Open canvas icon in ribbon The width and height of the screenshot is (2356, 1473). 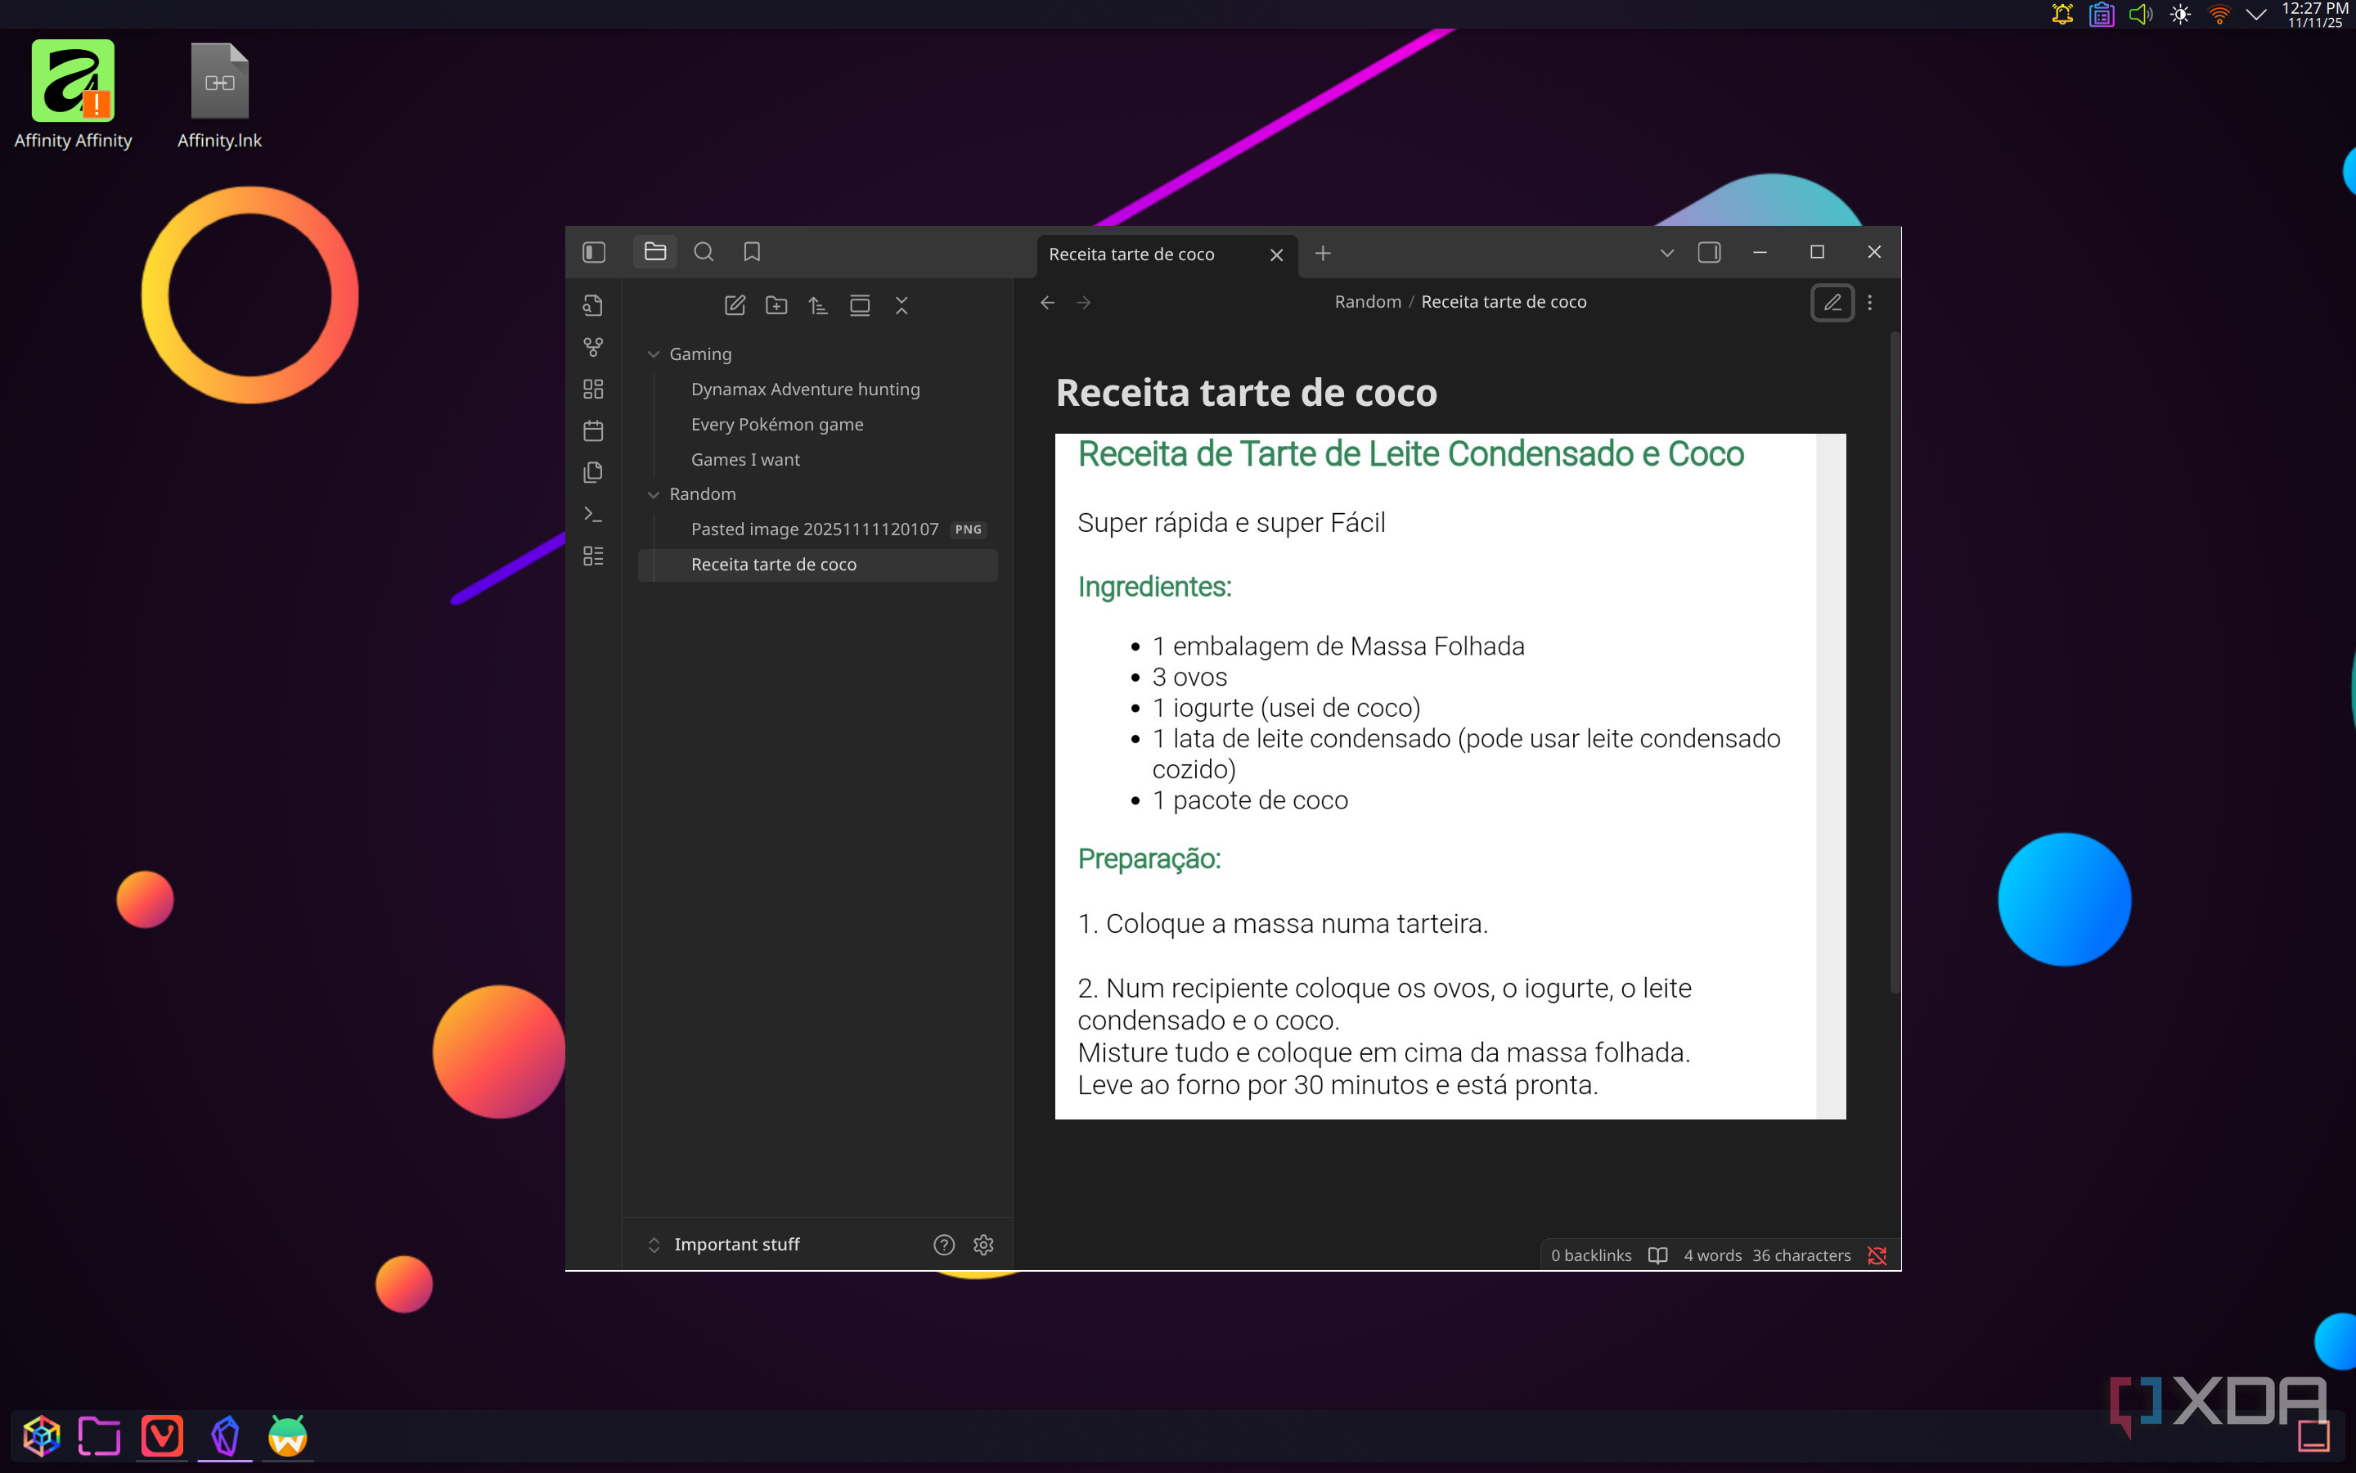tap(593, 390)
